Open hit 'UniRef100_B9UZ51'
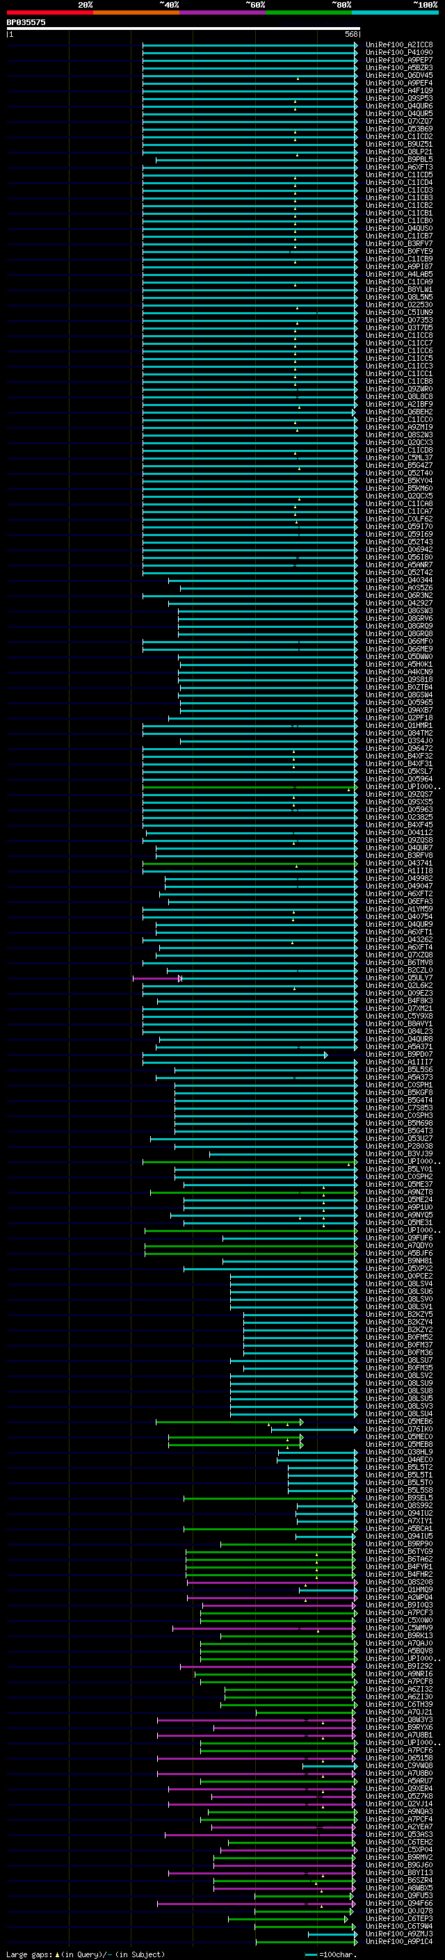This screenshot has height=1960, width=445. tap(399, 145)
